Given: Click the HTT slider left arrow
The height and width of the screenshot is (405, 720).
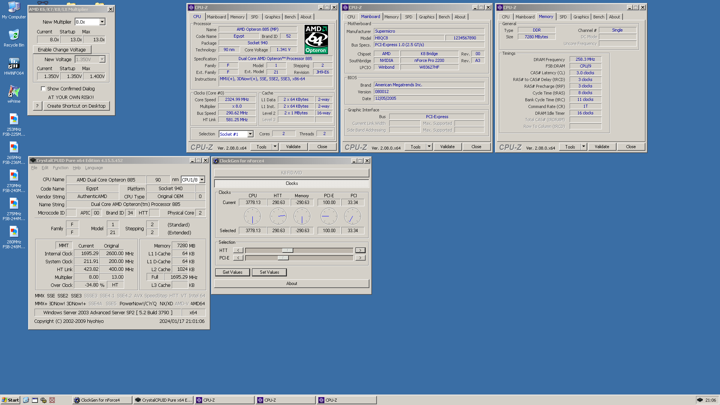Looking at the screenshot, I should click(238, 250).
